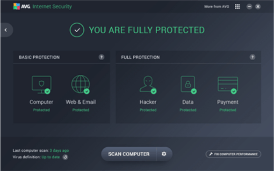Viewport: 274px width, 171px height.
Task: Click the Web & Email label
Action: [81, 102]
